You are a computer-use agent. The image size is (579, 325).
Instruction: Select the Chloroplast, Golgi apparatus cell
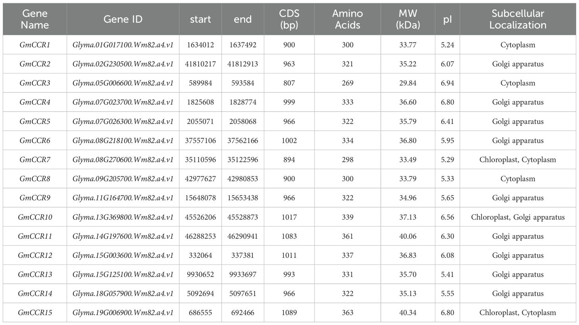coord(518,217)
